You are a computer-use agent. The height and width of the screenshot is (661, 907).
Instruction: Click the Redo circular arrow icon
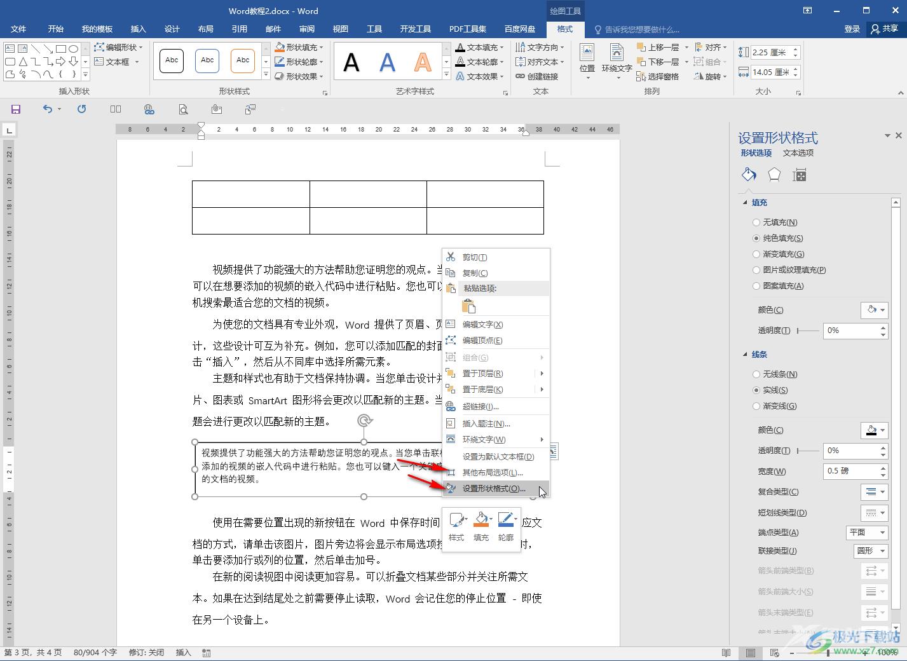(x=81, y=109)
